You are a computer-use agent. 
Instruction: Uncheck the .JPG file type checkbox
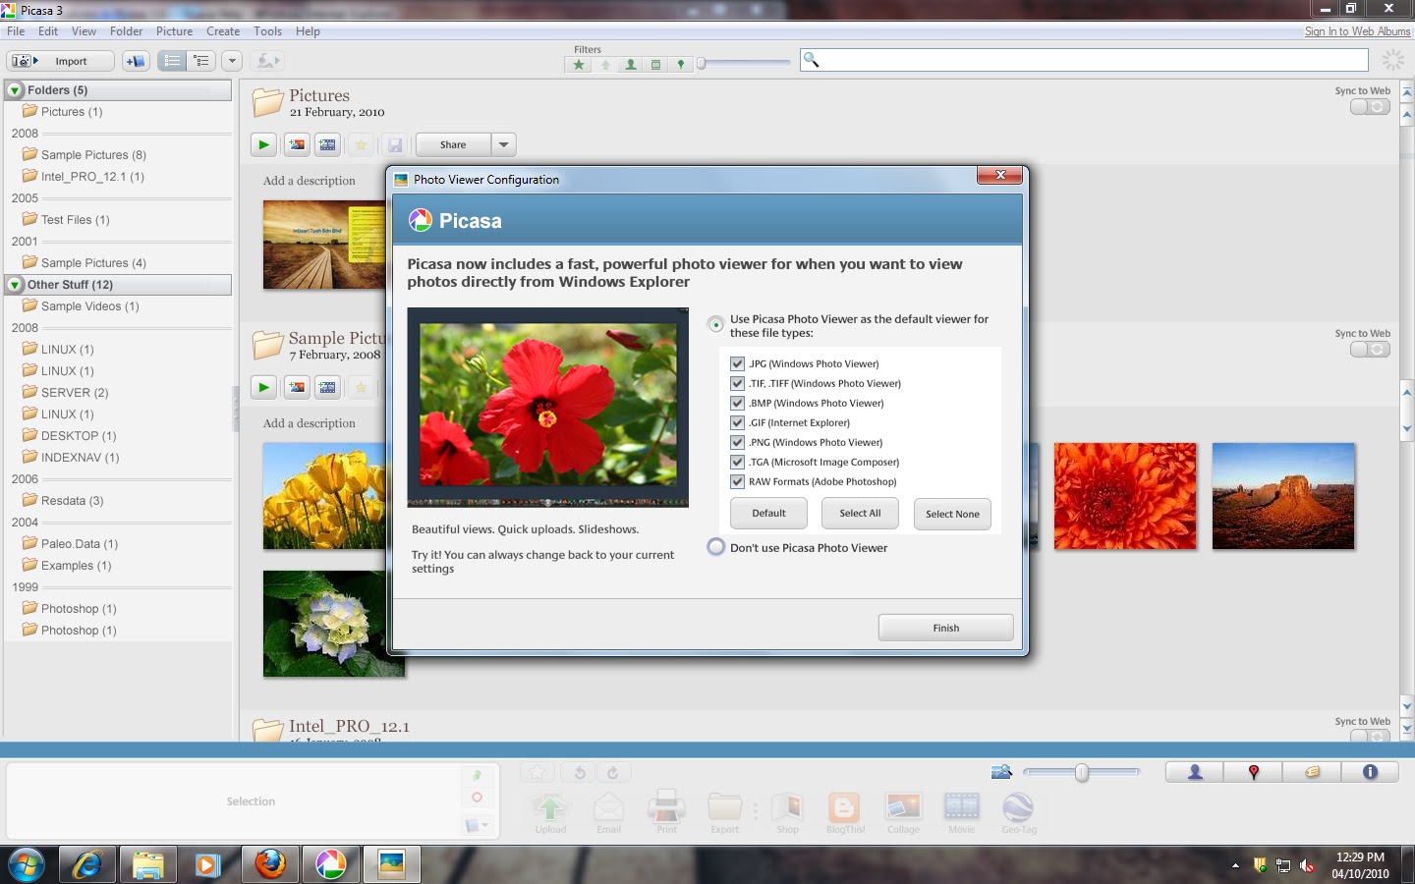pyautogui.click(x=737, y=363)
